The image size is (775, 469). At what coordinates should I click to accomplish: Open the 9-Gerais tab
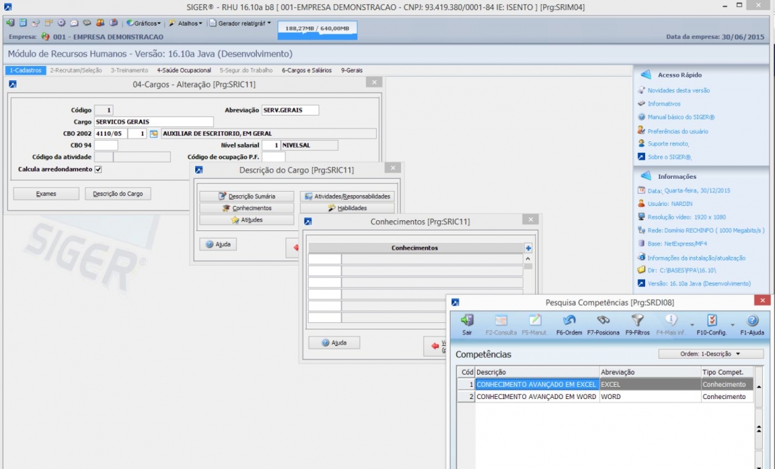352,71
